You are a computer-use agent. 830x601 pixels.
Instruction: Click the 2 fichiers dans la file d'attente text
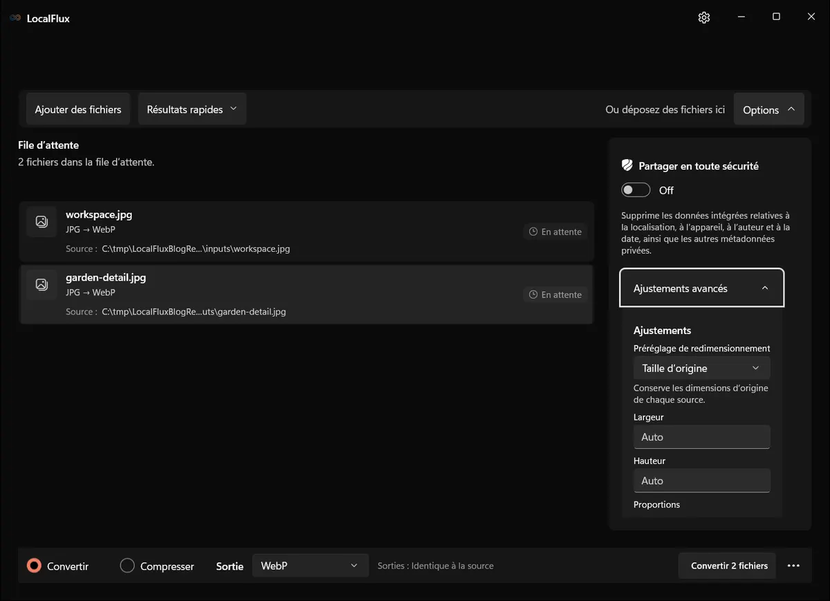pos(86,163)
